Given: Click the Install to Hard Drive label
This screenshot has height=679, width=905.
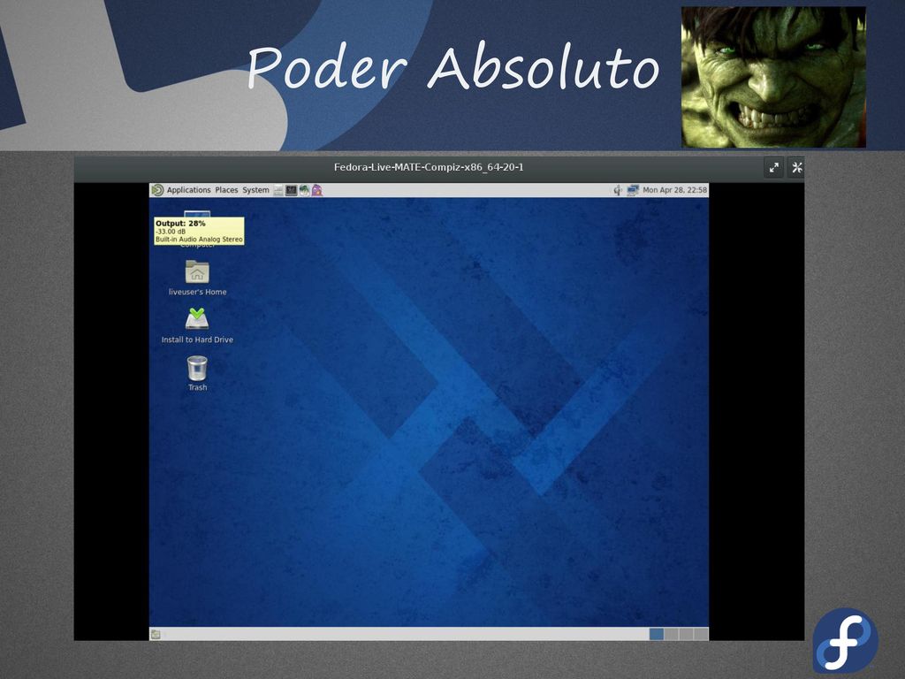Looking at the screenshot, I should coord(197,340).
